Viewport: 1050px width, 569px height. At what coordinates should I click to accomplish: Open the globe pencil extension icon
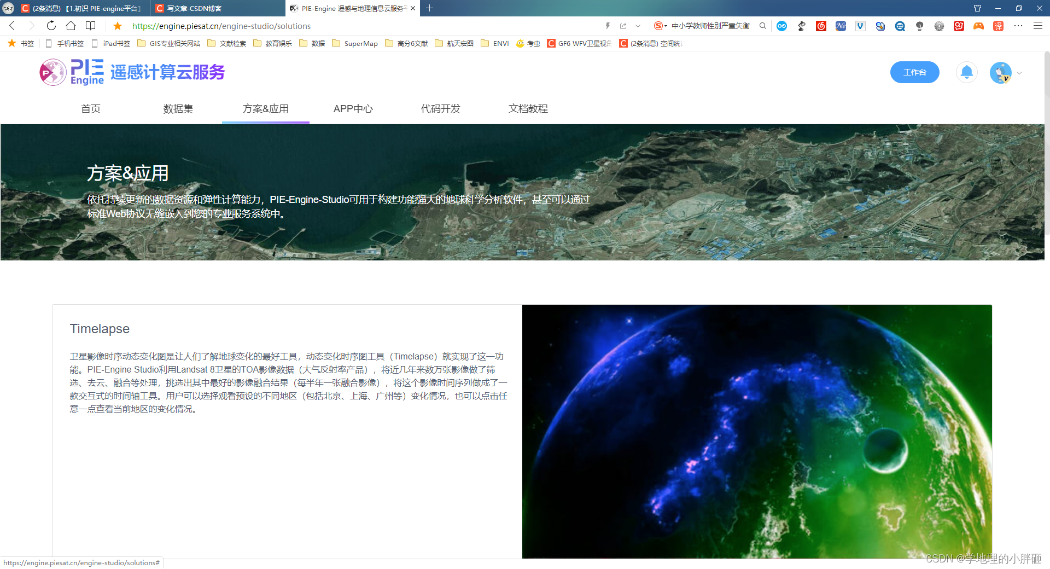[880, 26]
